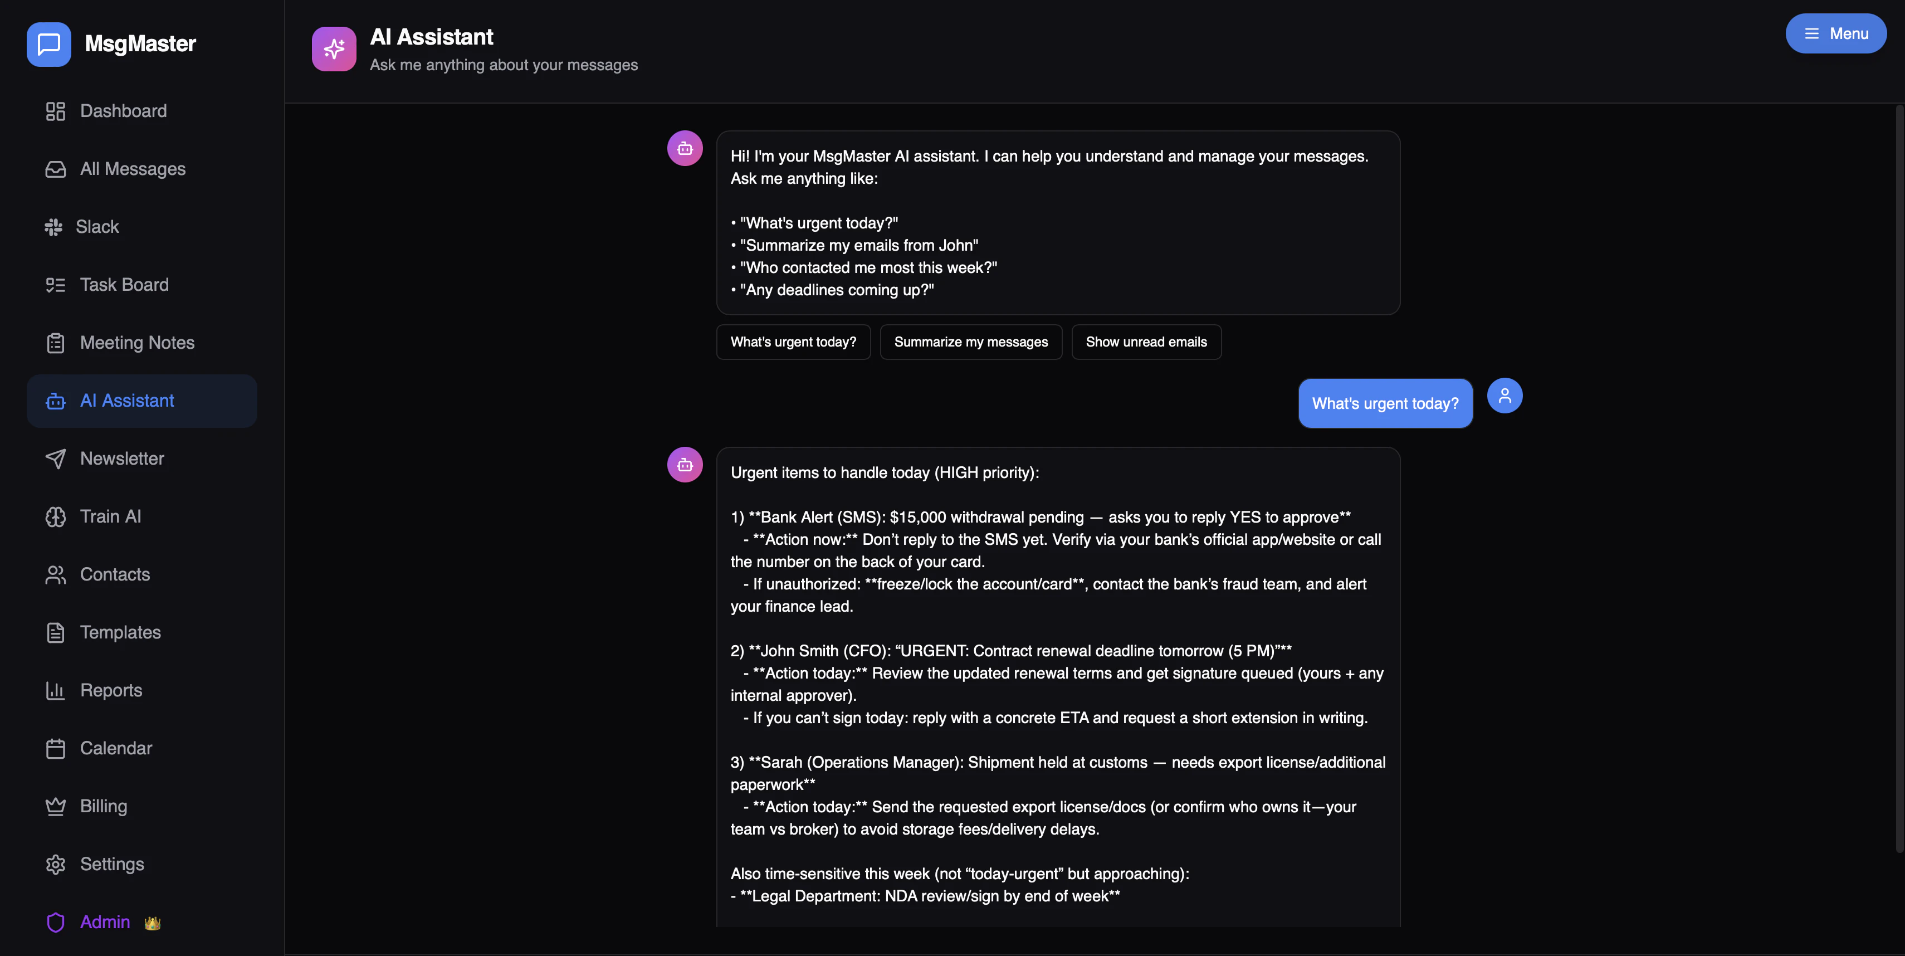Open the Menu in top right corner
Screen dimensions: 1905x956
1835,33
